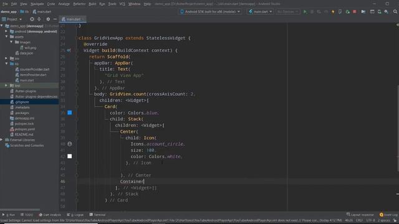Open the main.dart run configuration dropdown
Image resolution: width=399 pixels, height=224 pixels.
click(261, 12)
